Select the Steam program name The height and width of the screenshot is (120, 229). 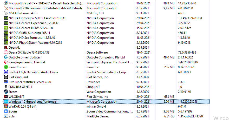13,92
